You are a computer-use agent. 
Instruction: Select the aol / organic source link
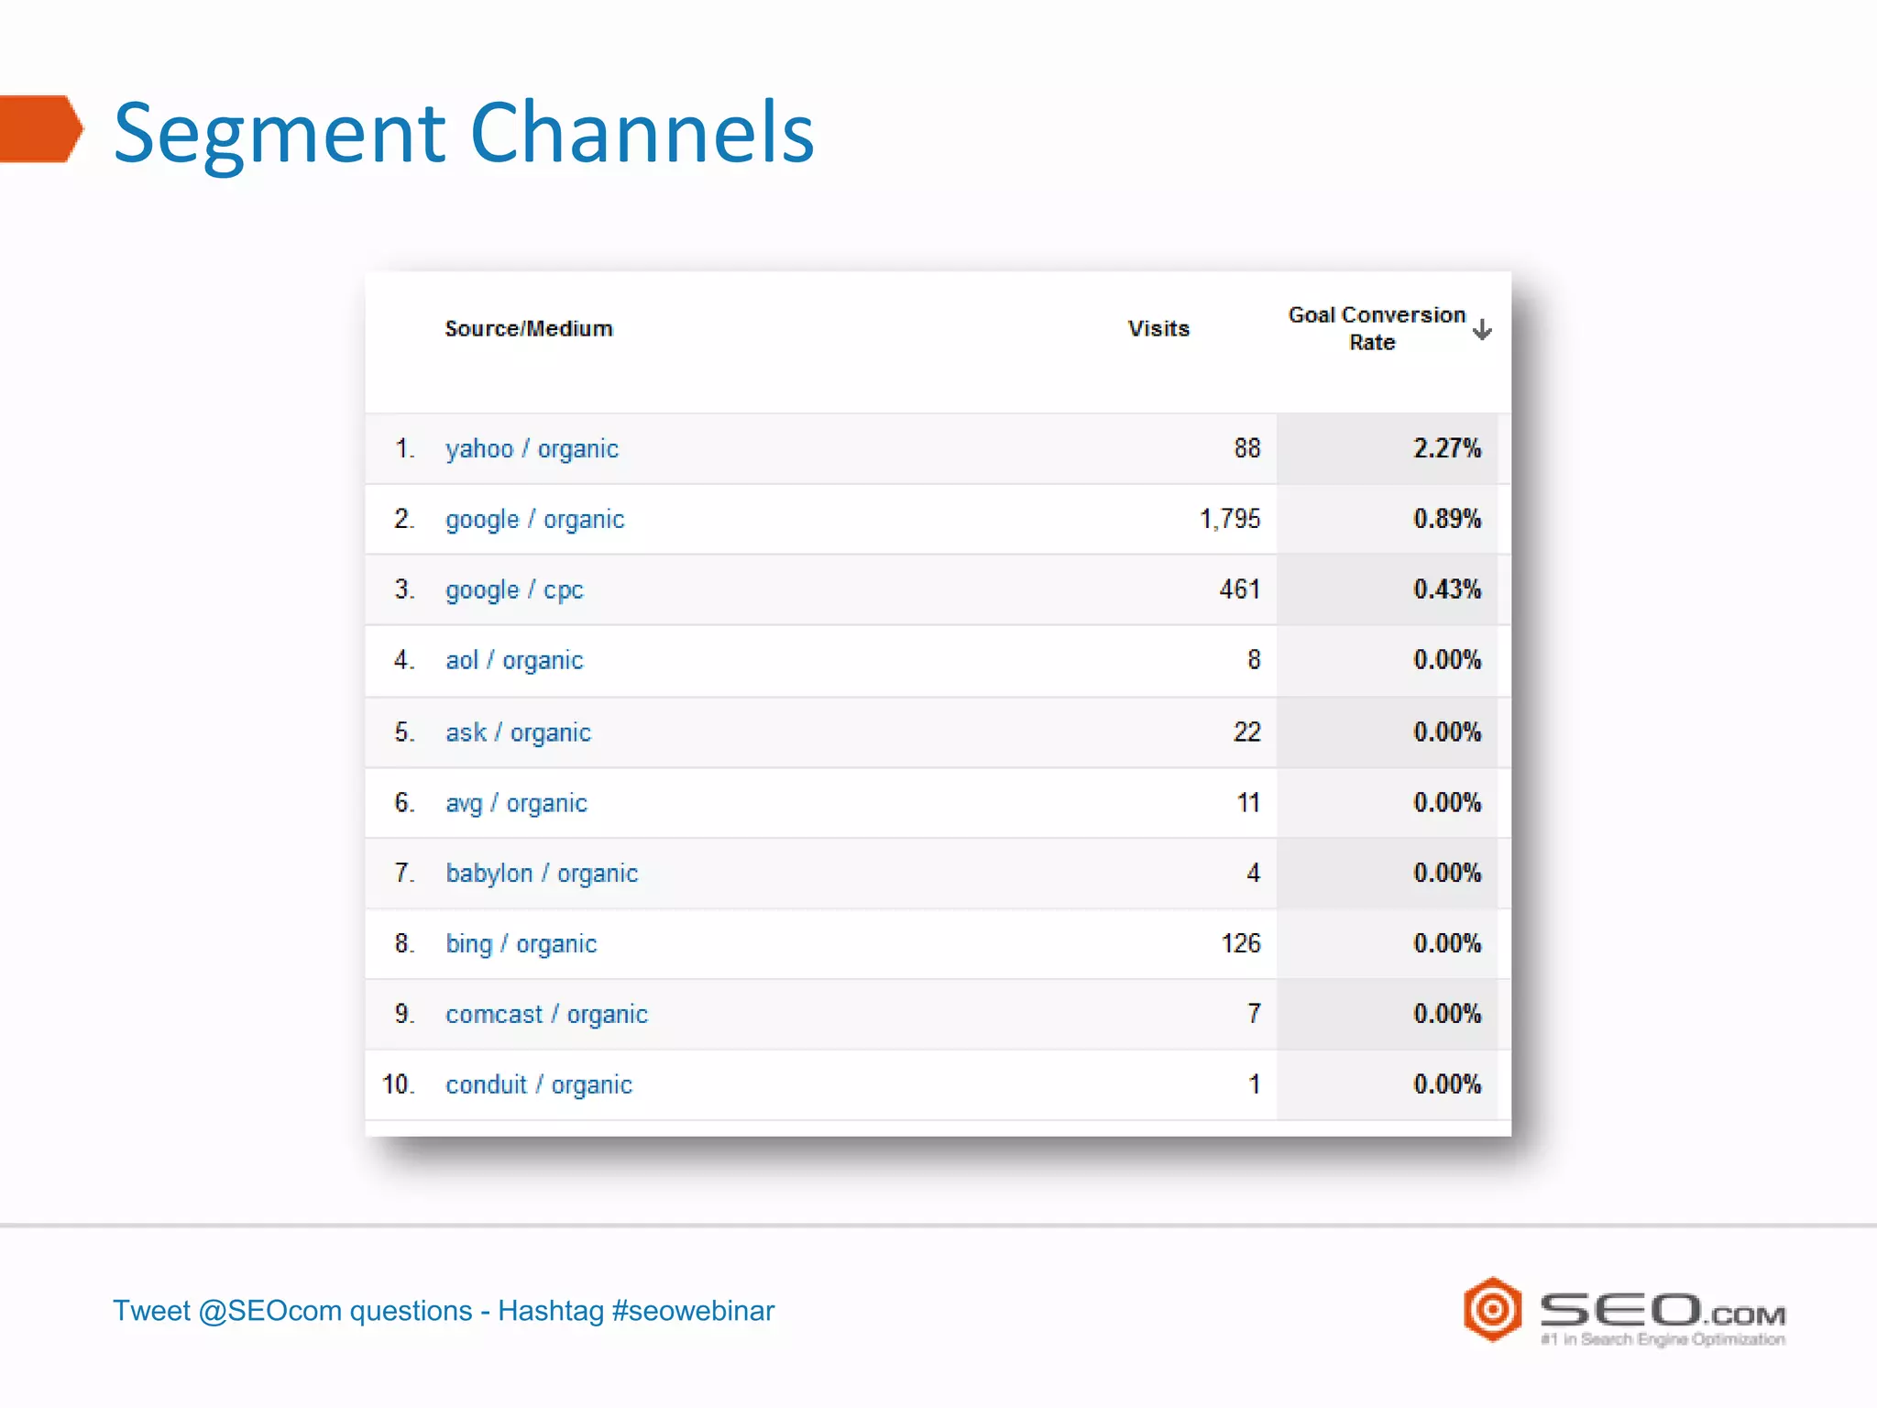click(514, 661)
